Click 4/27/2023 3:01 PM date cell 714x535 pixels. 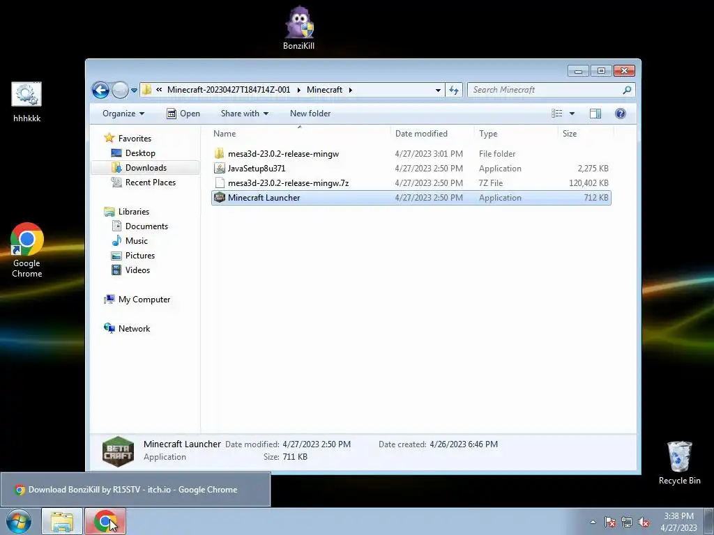point(429,154)
